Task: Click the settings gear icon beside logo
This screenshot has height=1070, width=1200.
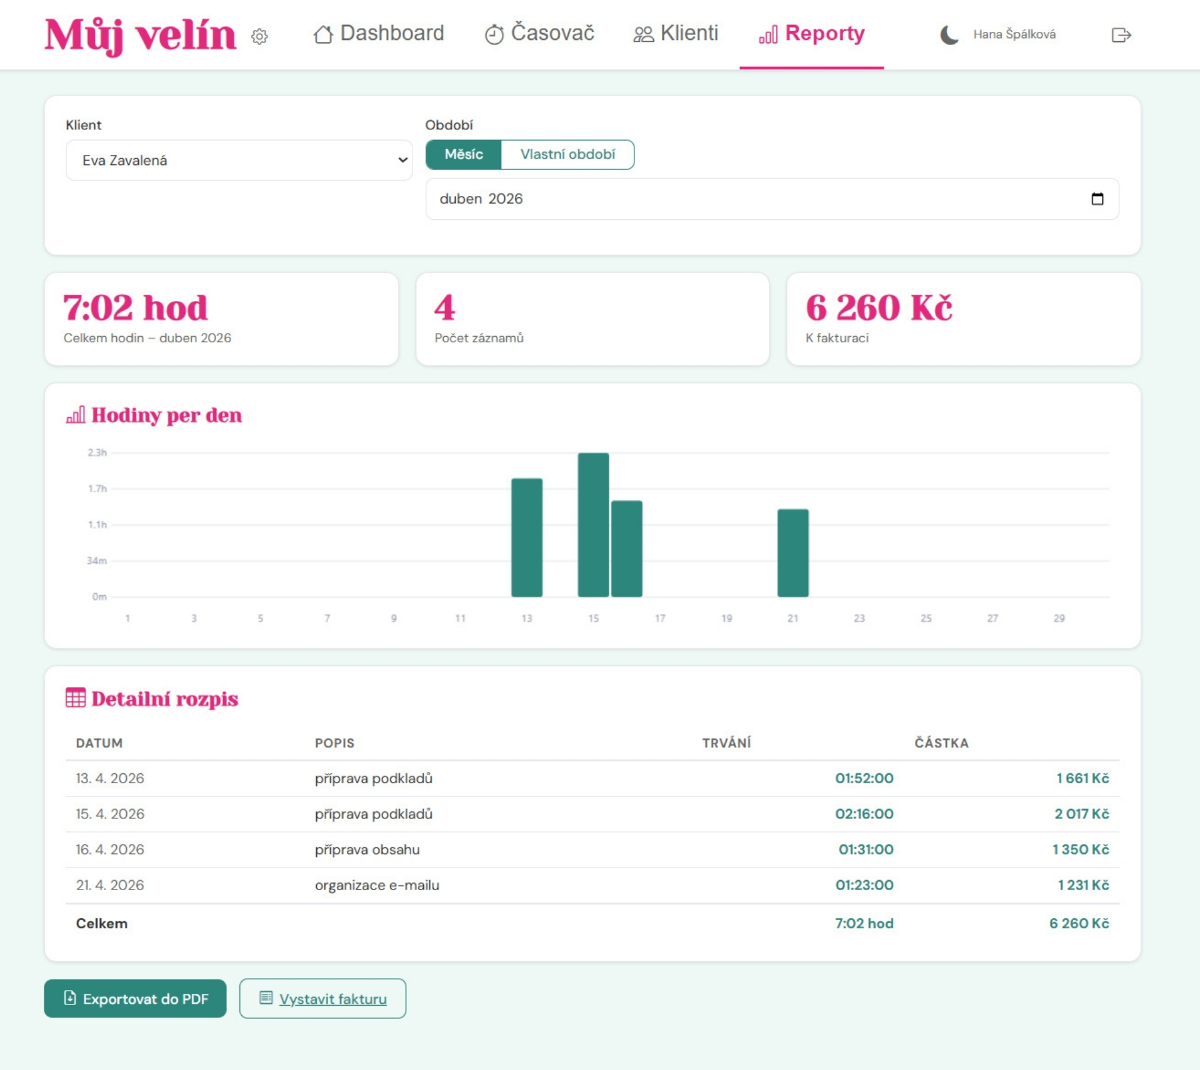Action: click(259, 36)
